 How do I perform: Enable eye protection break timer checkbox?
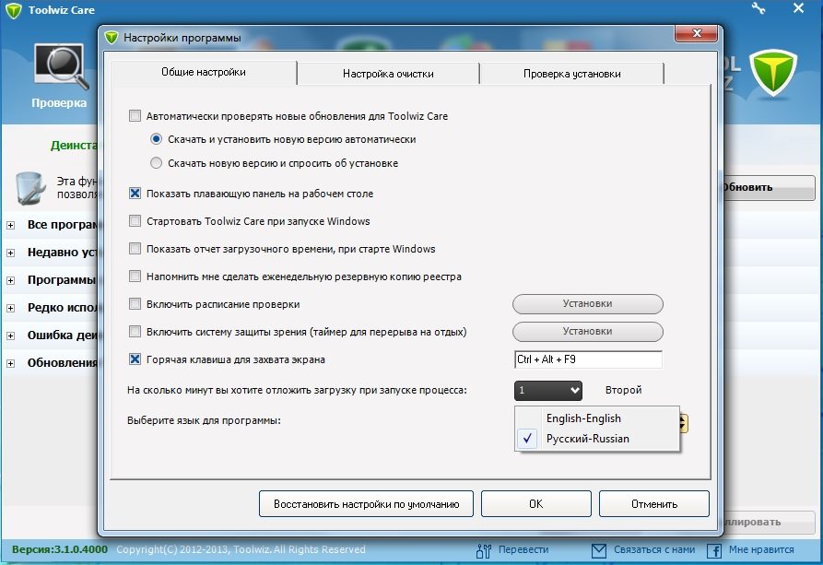135,331
